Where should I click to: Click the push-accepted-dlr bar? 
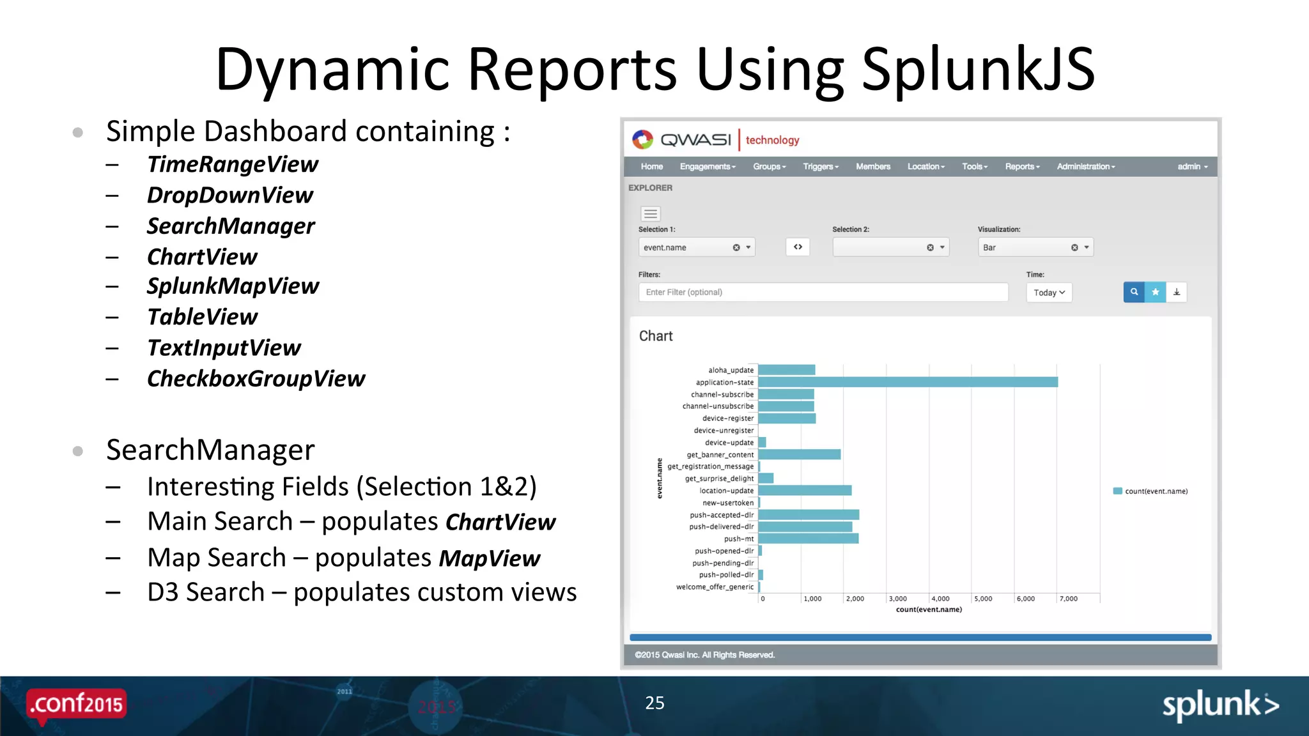809,515
